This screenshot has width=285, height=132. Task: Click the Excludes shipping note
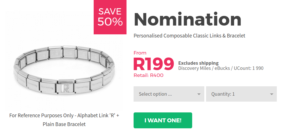(198, 63)
